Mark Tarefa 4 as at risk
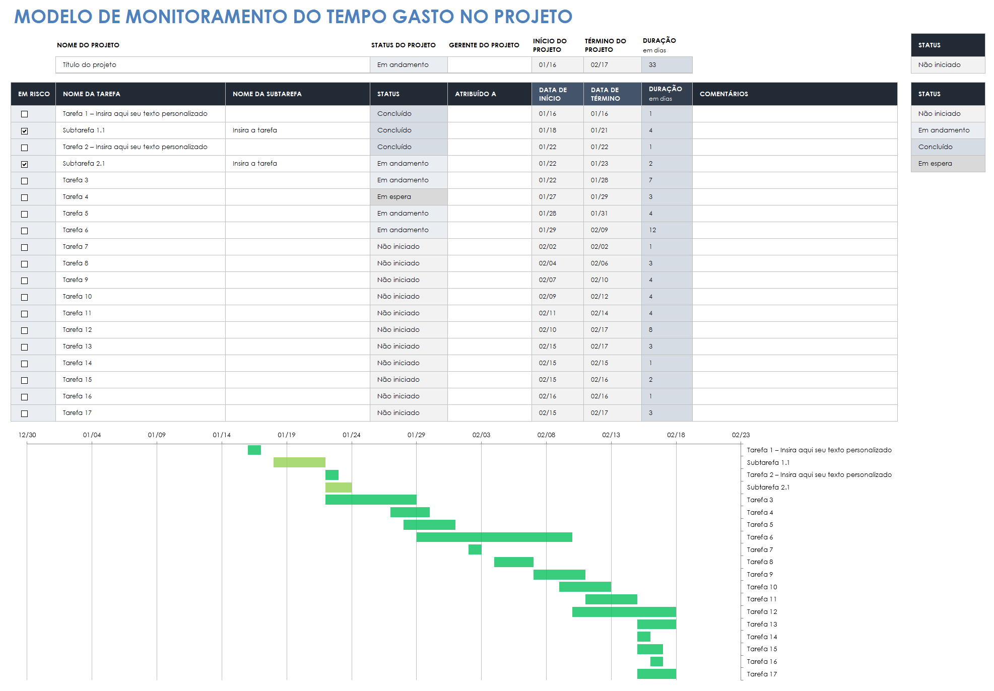The width and height of the screenshot is (994, 691). [x=24, y=197]
